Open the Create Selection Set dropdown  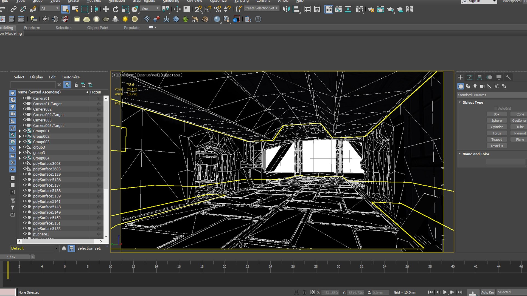click(261, 8)
